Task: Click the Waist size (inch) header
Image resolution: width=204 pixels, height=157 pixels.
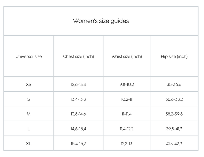Action: point(127,57)
